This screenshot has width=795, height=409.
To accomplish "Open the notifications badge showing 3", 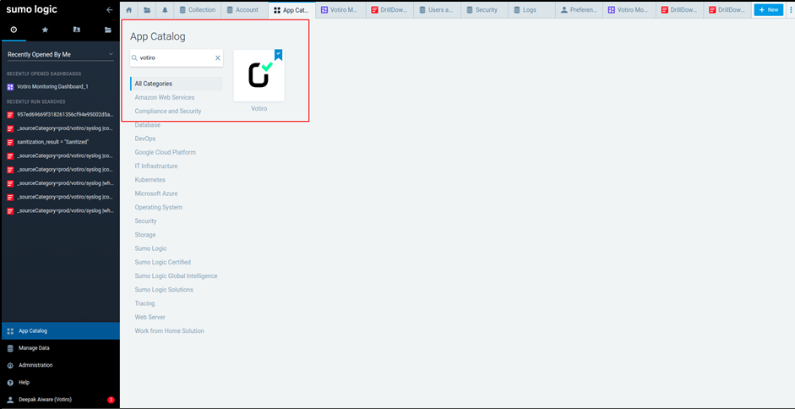I will [111, 400].
